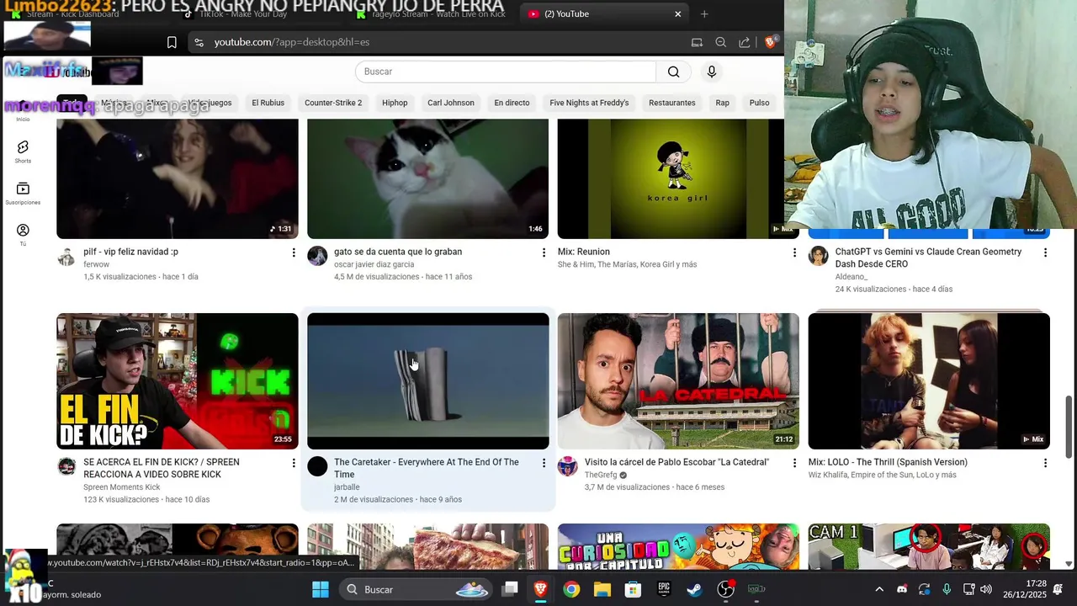Viewport: 1077px width, 606px height.
Task: Open title 'Visito la cárcel de Pablo Escobar'
Action: (676, 462)
